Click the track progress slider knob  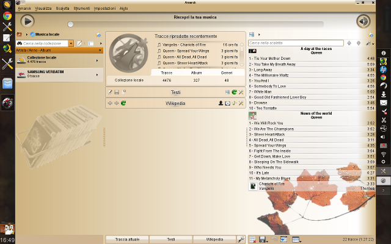[71, 24]
